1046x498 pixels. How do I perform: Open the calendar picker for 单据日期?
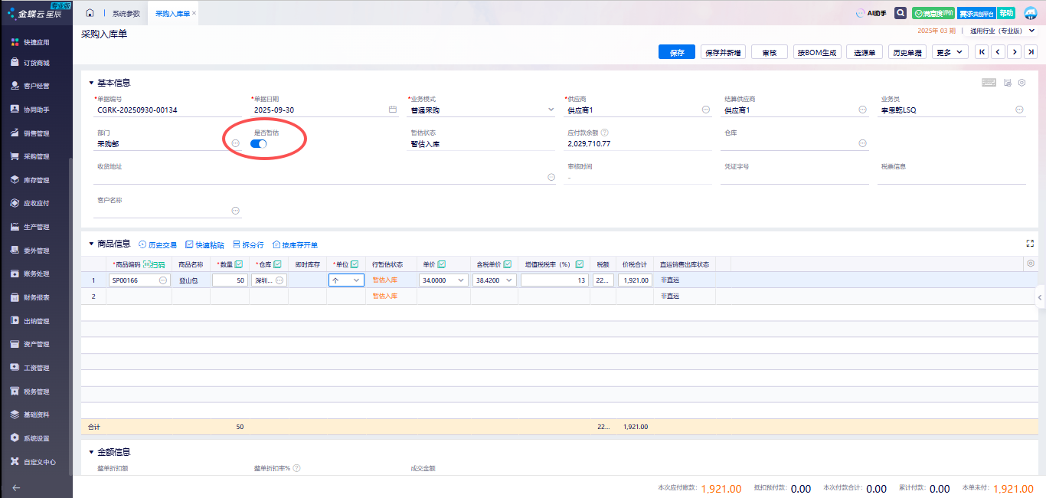coord(393,110)
